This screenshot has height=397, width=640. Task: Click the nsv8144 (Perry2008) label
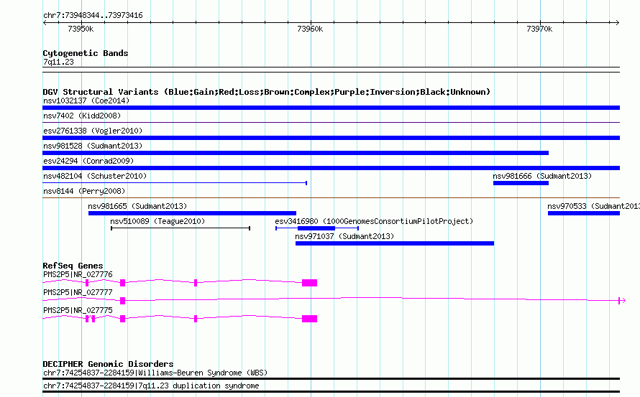click(84, 191)
